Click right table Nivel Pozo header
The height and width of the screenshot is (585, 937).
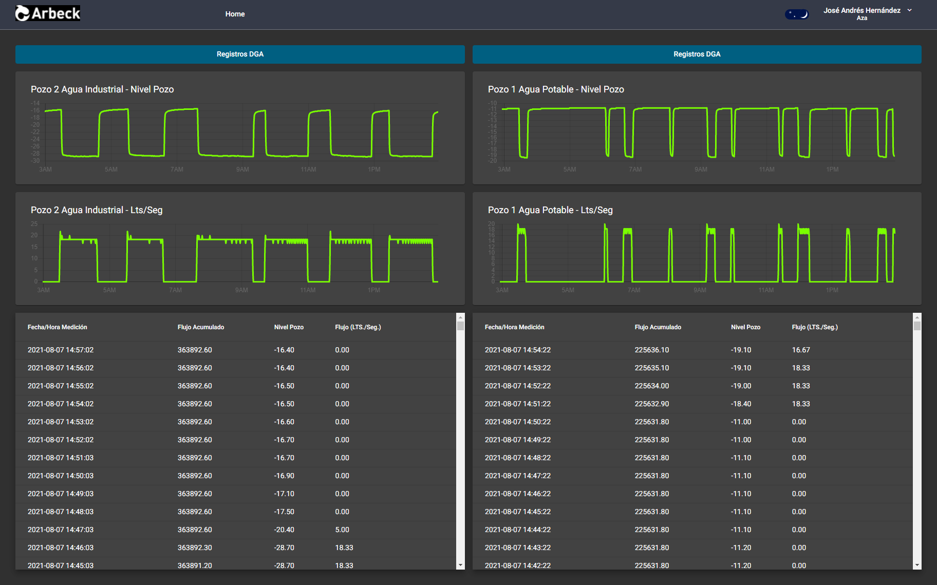745,327
